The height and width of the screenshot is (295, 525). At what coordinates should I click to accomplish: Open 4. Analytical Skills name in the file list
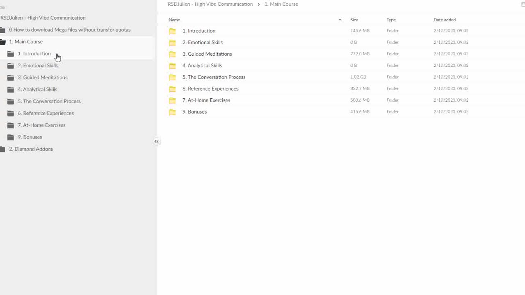point(202,66)
